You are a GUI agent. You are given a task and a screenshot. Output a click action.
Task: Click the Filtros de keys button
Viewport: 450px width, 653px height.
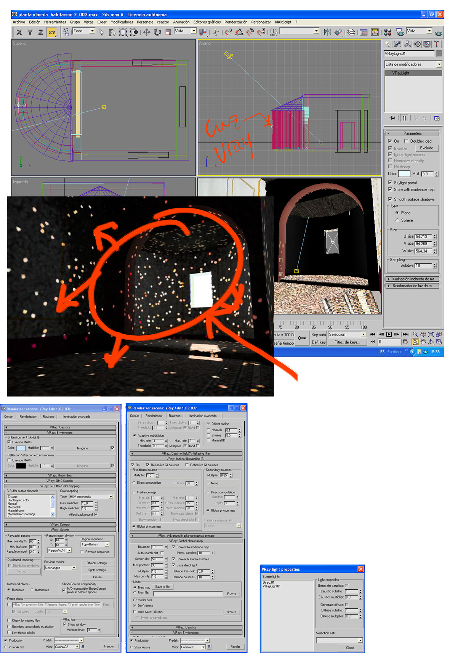[x=347, y=342]
